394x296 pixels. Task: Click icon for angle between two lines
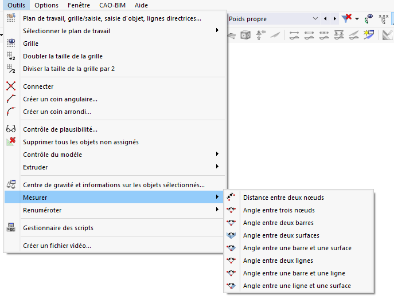point(231,261)
